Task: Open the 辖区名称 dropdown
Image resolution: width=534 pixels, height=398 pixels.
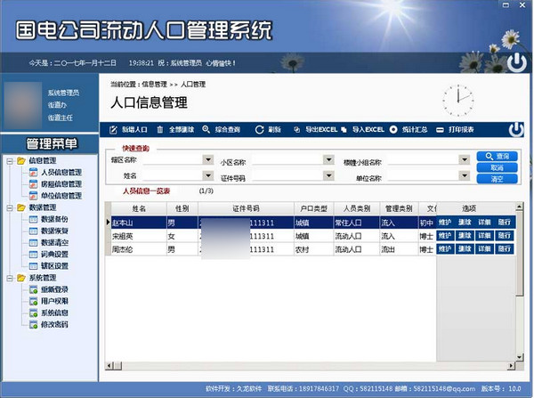Action: click(208, 161)
